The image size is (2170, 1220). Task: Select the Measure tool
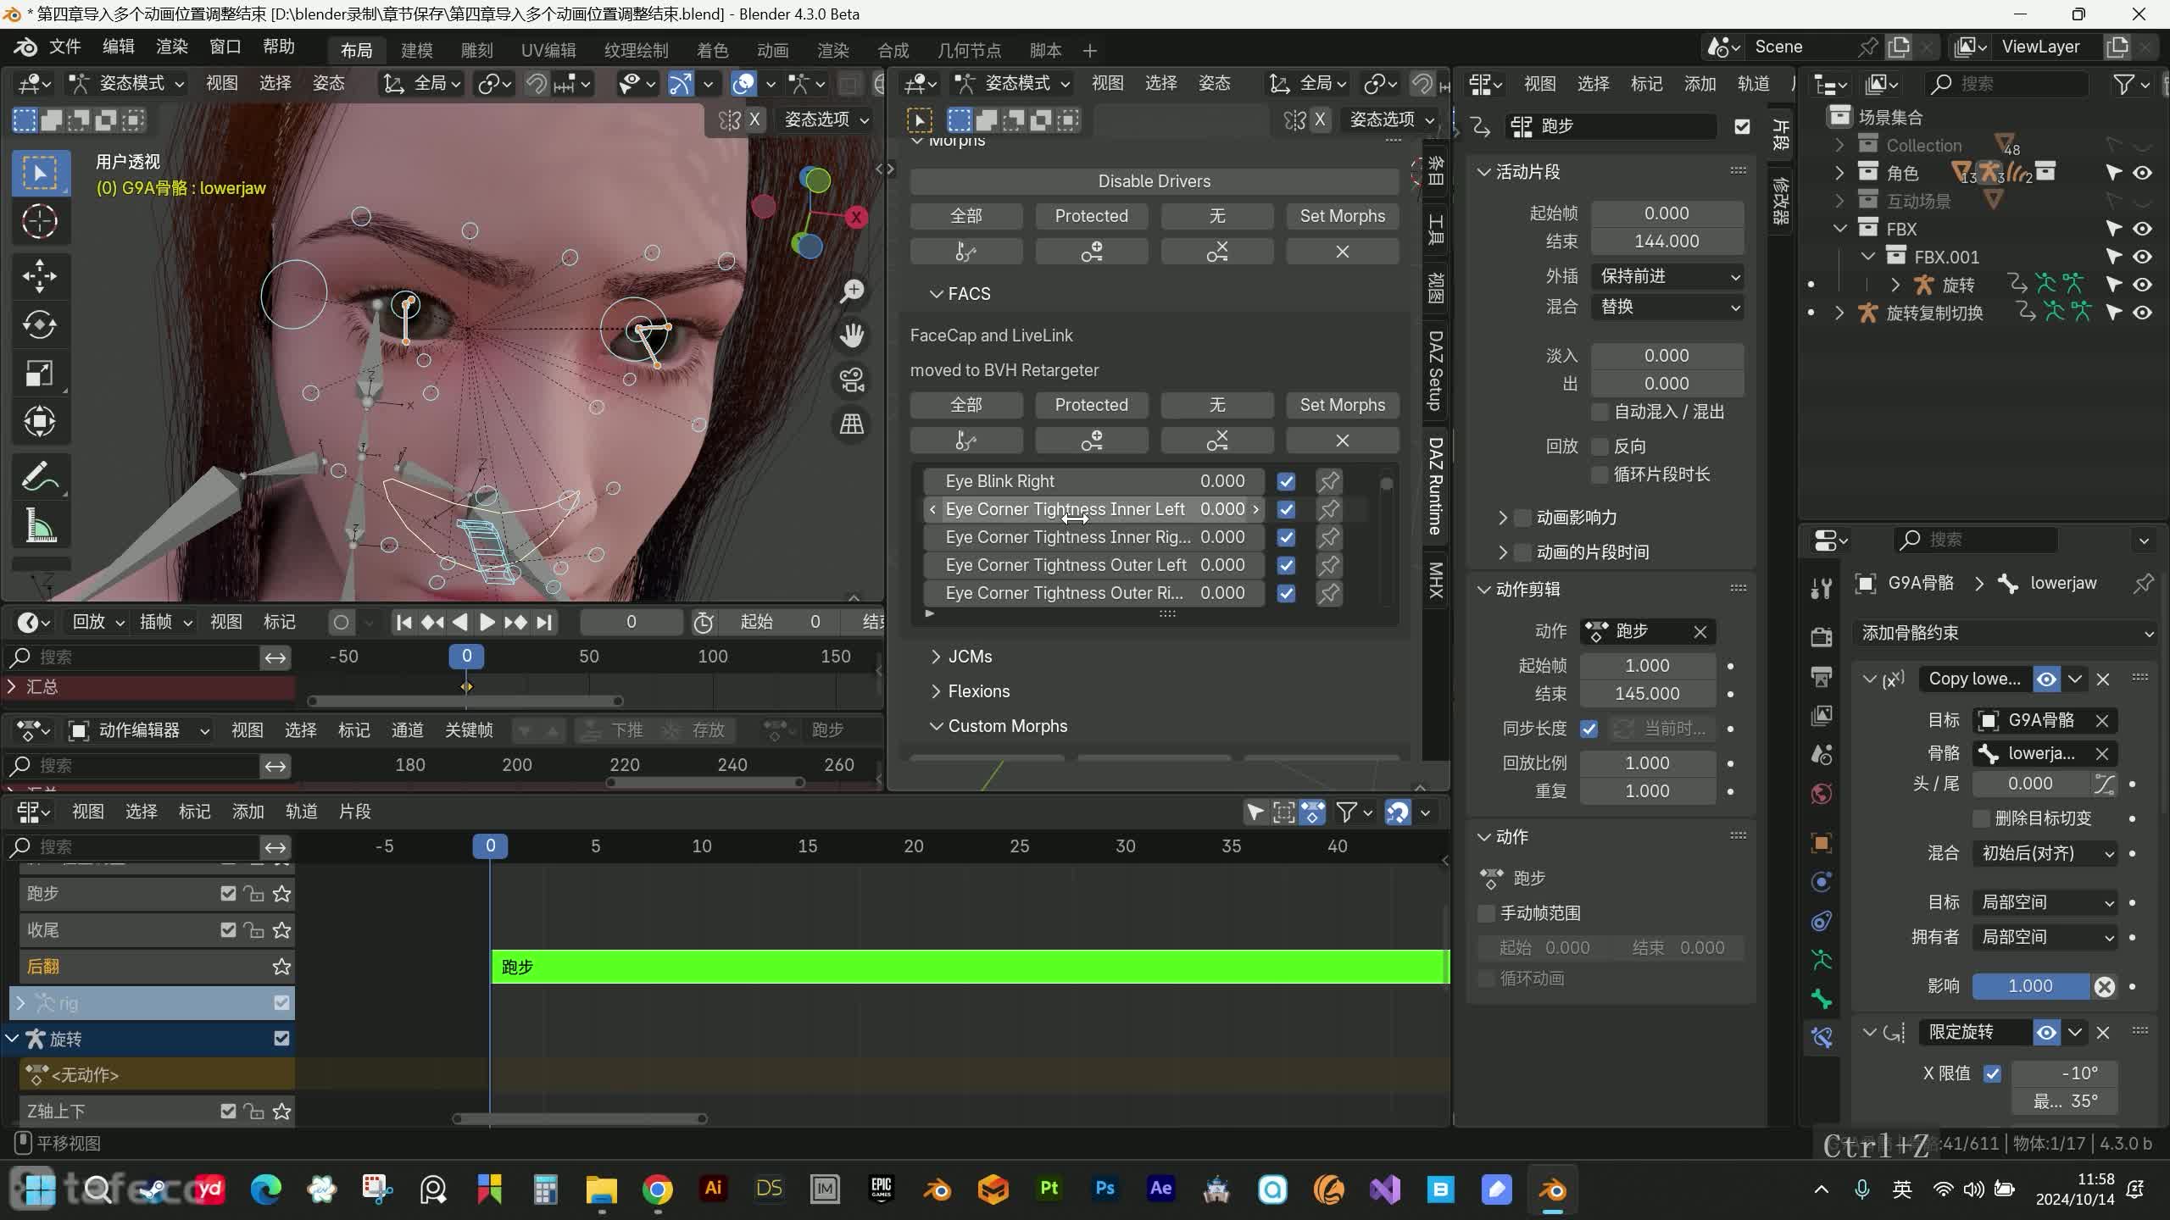pos(39,525)
